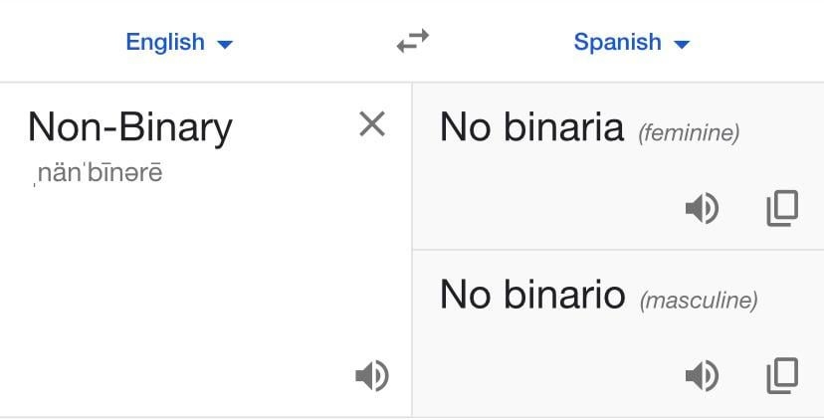Image resolution: width=824 pixels, height=420 pixels.
Task: Click the Spanish target language label
Action: click(617, 42)
